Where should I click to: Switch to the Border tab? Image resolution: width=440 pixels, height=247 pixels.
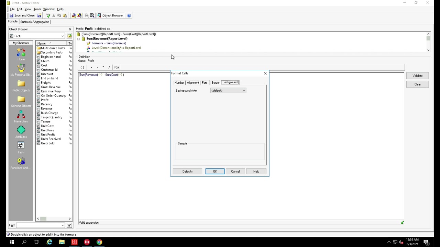(x=216, y=83)
